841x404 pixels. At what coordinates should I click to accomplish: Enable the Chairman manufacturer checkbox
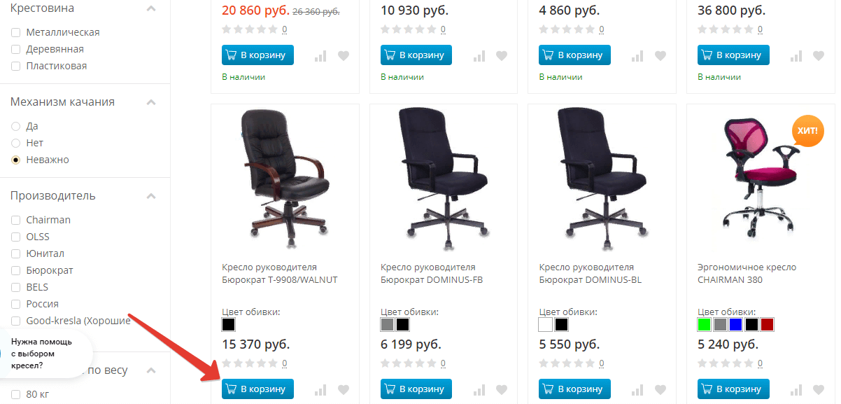pos(15,220)
